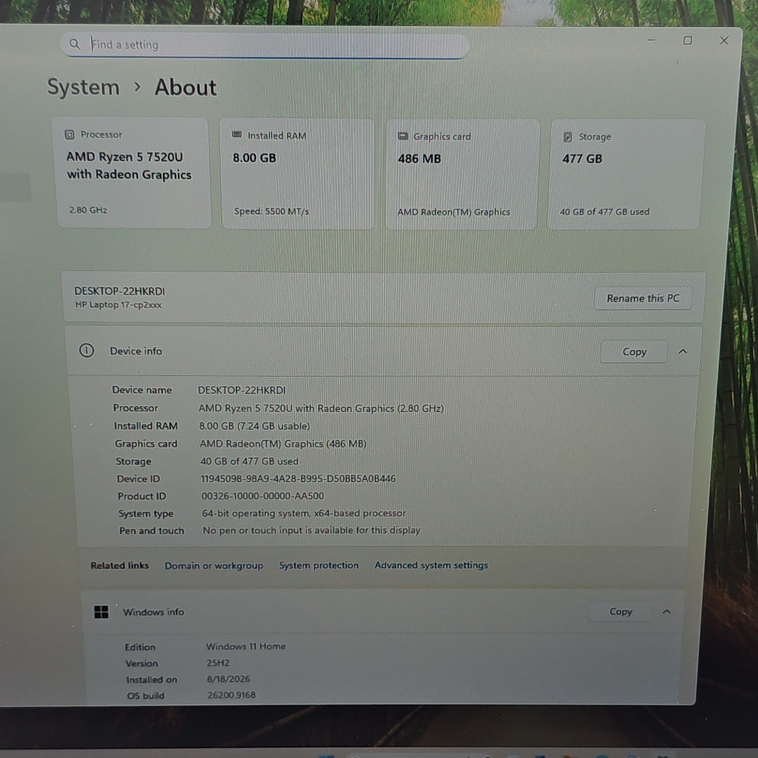The width and height of the screenshot is (758, 758).
Task: Collapse the Device info section
Action: point(683,352)
